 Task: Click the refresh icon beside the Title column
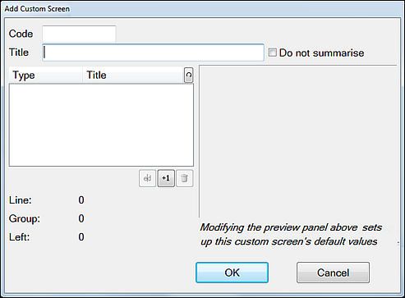click(x=189, y=75)
